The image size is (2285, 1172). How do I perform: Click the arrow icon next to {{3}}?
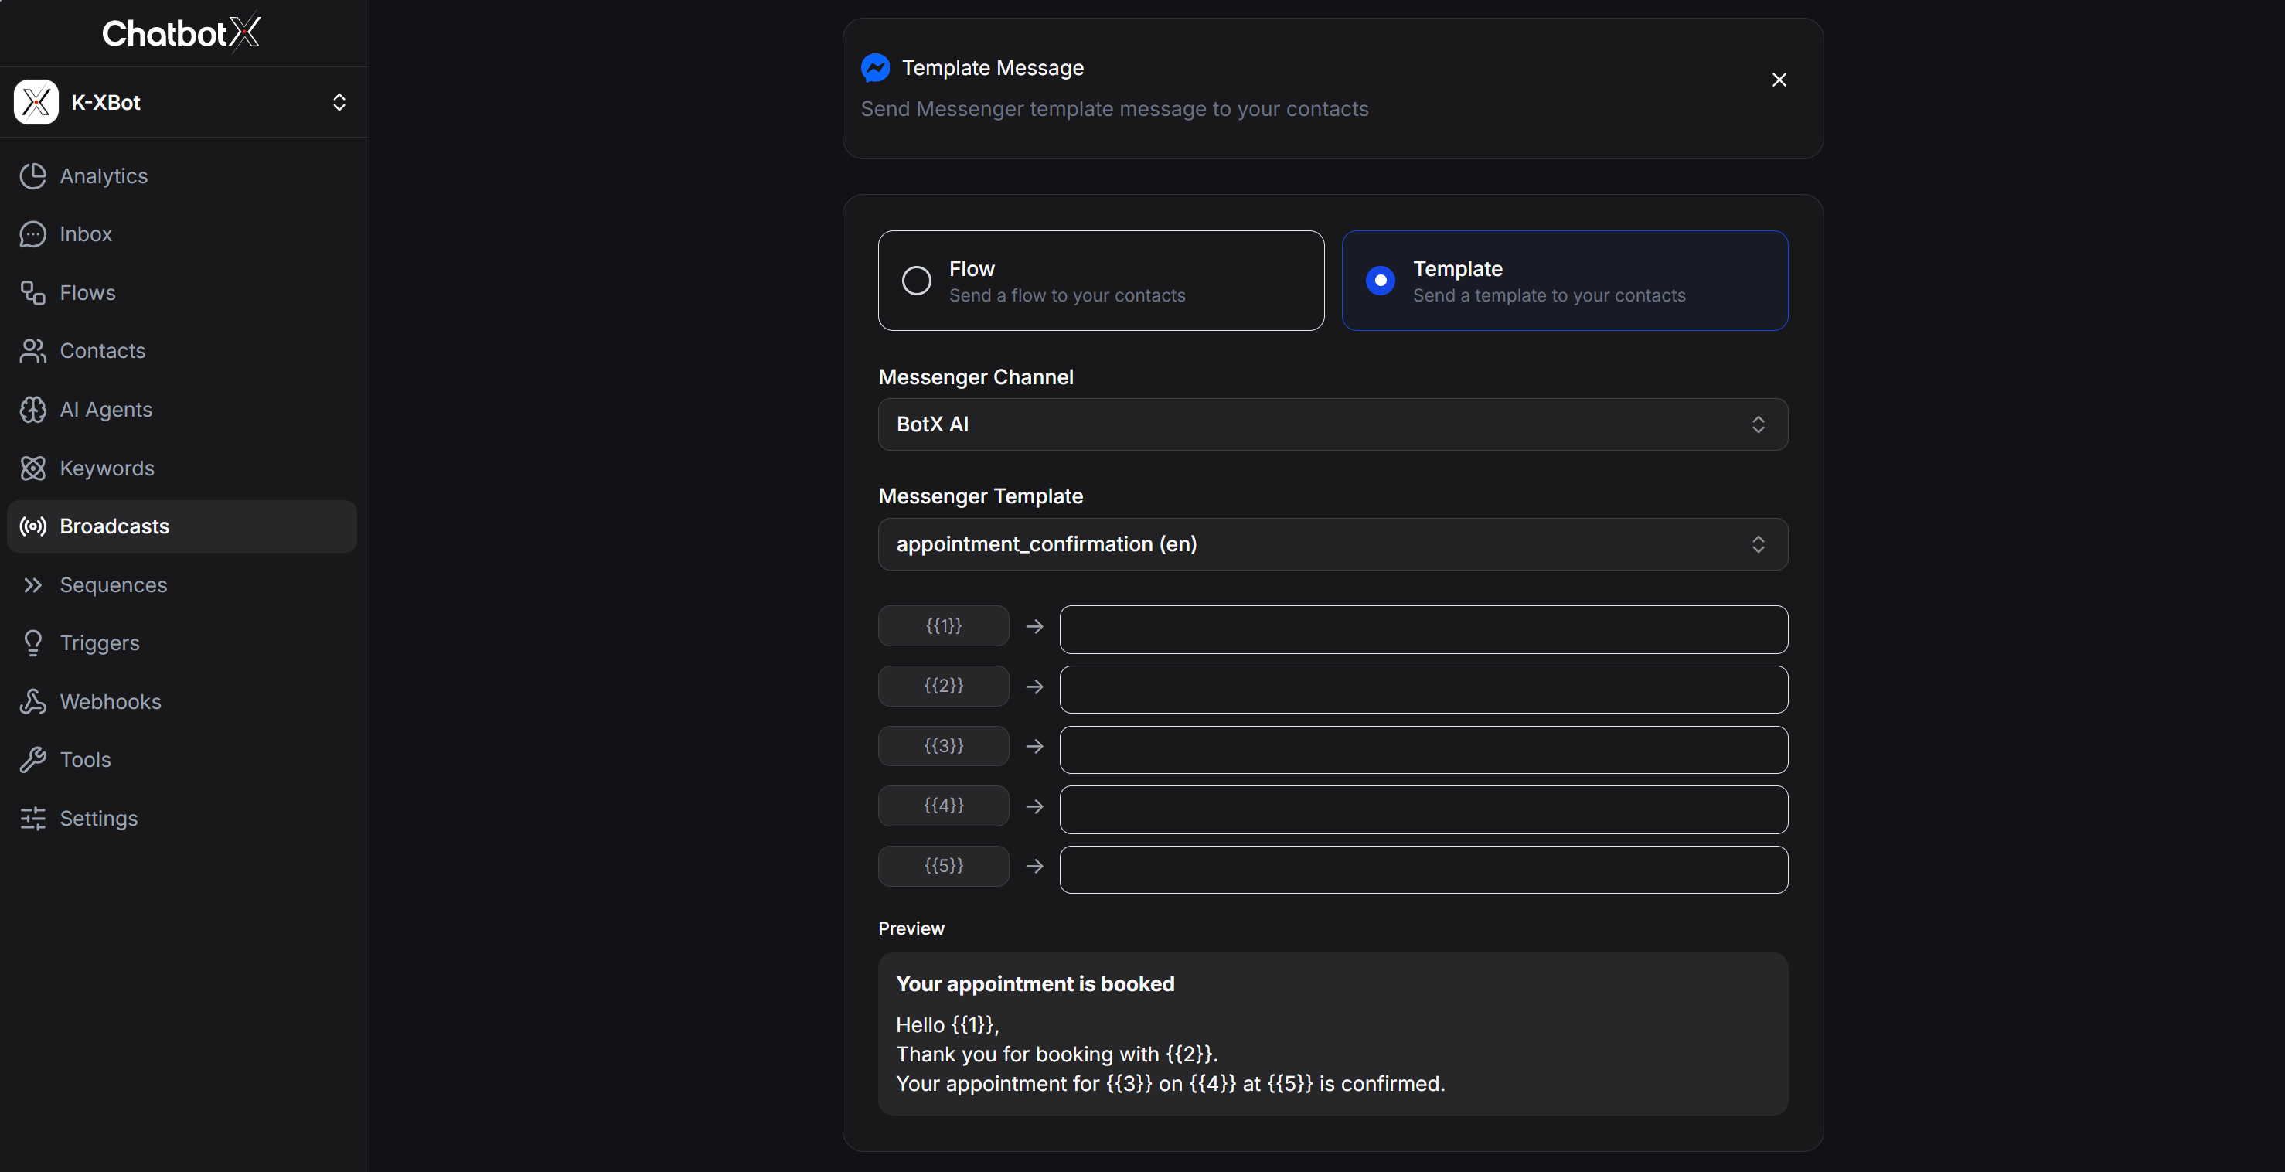pyautogui.click(x=1034, y=746)
